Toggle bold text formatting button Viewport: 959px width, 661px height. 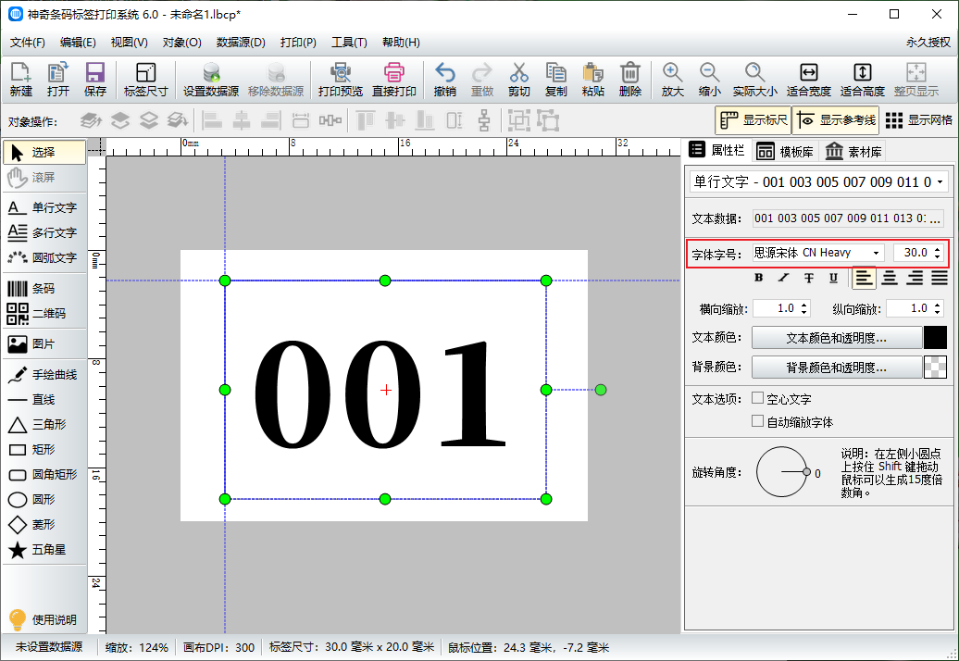759,279
